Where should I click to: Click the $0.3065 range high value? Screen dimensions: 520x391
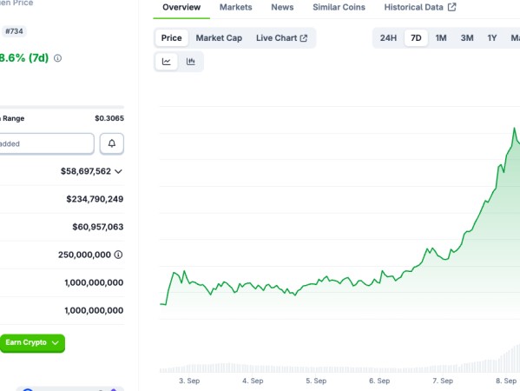(x=109, y=118)
